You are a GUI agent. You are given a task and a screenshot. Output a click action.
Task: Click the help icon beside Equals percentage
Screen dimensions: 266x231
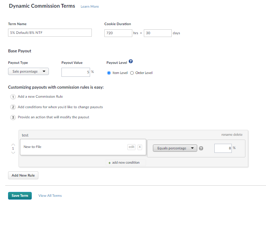(x=201, y=148)
